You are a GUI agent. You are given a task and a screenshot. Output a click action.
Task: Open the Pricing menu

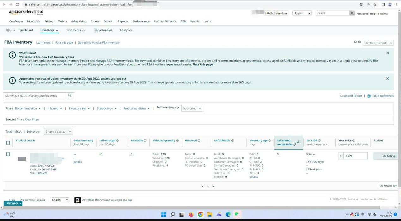pos(49,21)
